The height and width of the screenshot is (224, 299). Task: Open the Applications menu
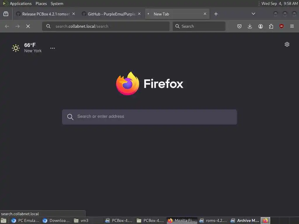point(21,3)
